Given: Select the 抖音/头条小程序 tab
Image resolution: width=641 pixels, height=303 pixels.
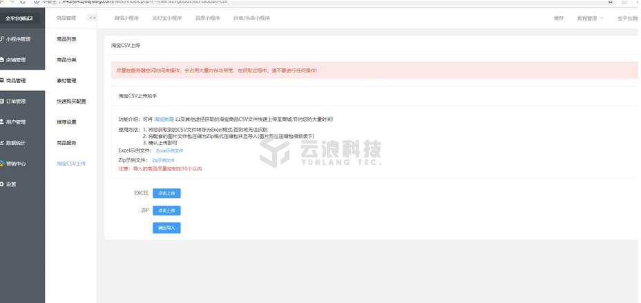Looking at the screenshot, I should click(251, 18).
